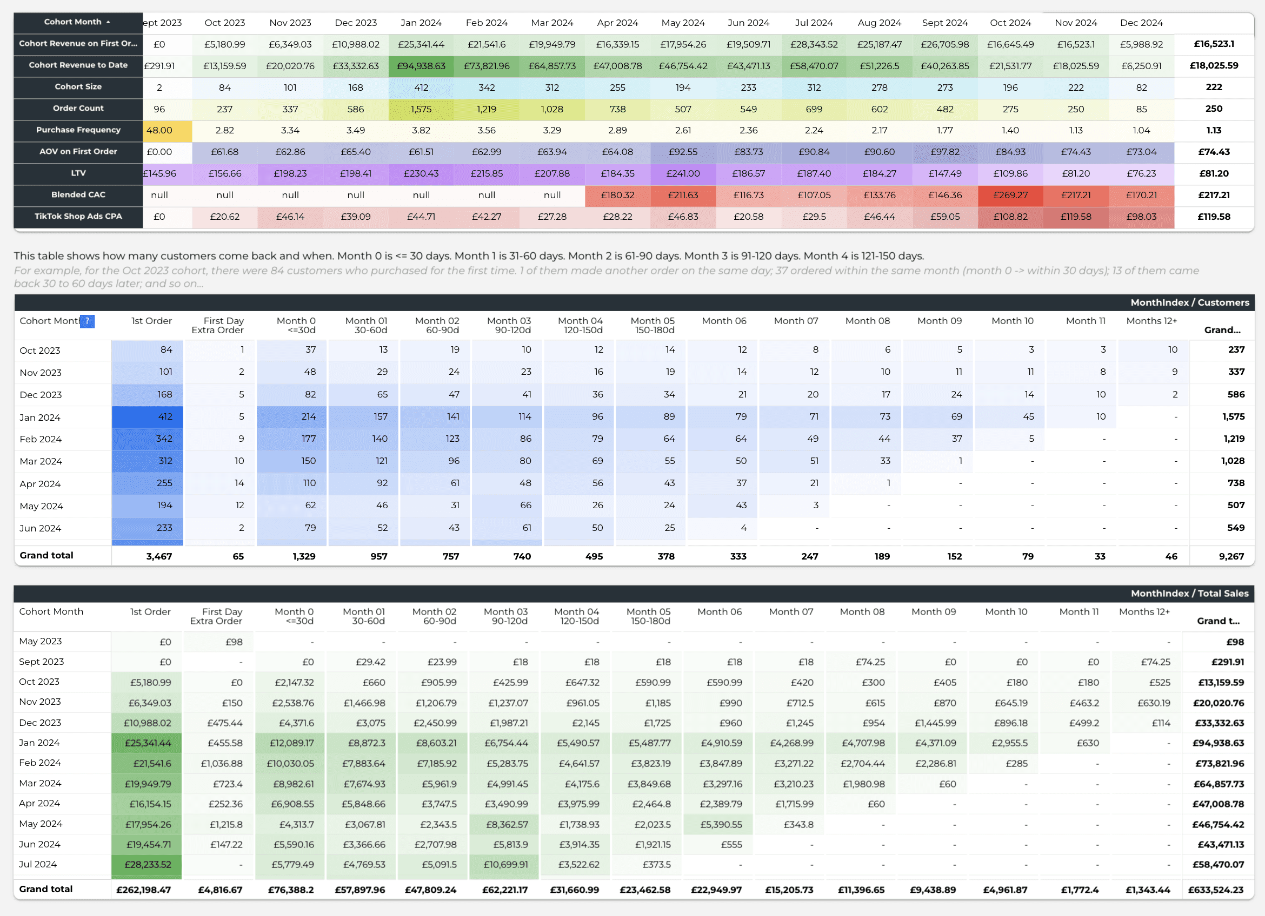The image size is (1265, 916).
Task: Click the blue help question-mark icon beside Cohort Month
Action: (87, 321)
